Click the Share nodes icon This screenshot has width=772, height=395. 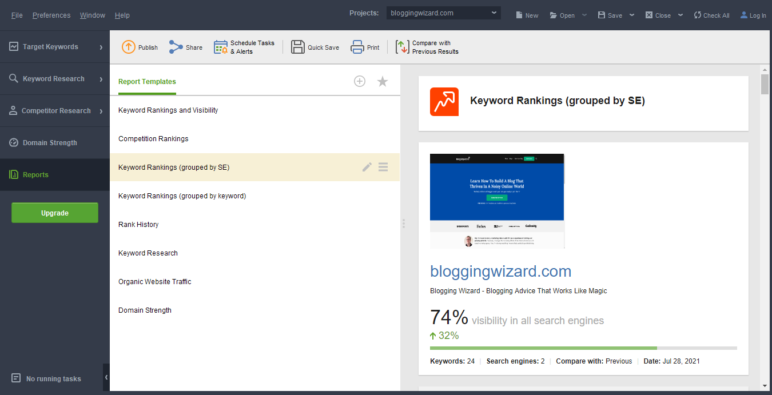click(x=176, y=47)
